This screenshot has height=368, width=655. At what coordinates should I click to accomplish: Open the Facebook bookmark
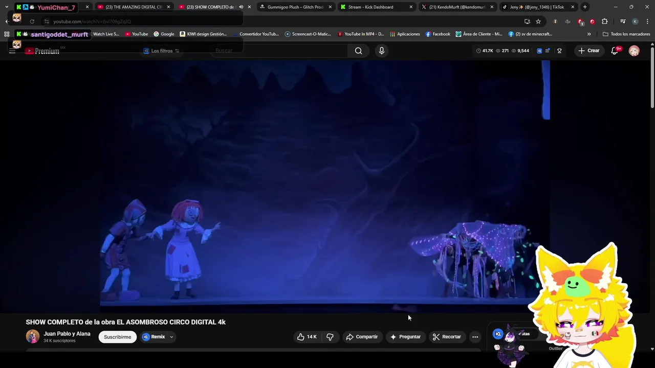(438, 34)
